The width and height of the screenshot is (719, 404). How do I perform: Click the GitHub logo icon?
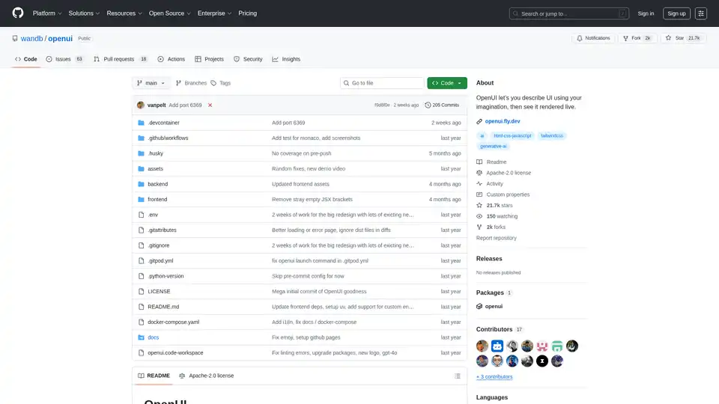point(18,13)
